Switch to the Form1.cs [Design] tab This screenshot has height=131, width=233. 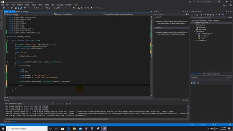click(x=22, y=12)
